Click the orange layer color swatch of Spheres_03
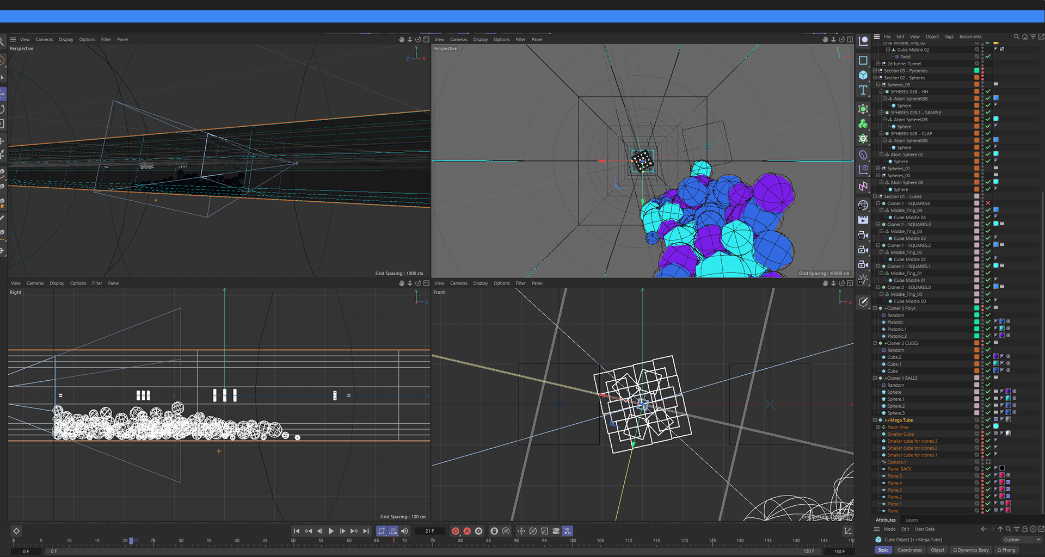1045x557 pixels. tap(976, 85)
